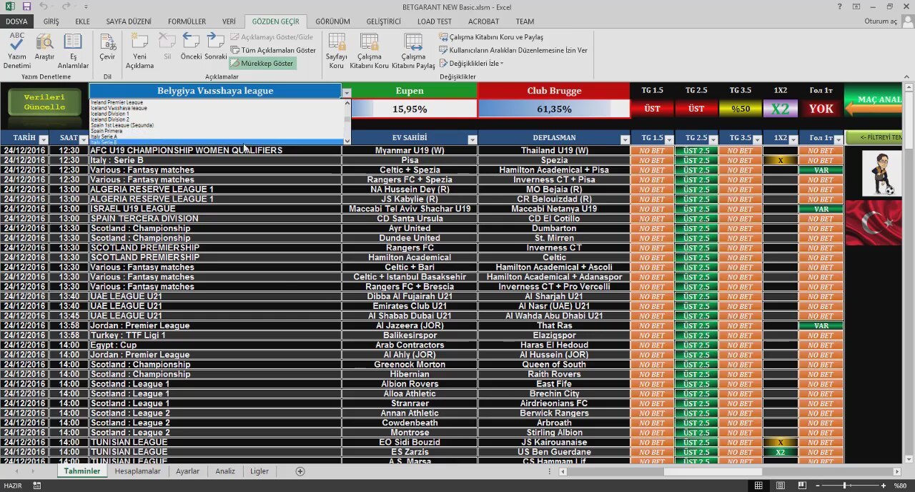Go to the Önceki comment
Image resolution: width=915 pixels, height=492 pixels.
(191, 46)
